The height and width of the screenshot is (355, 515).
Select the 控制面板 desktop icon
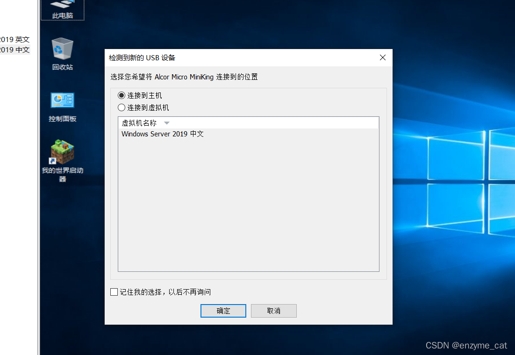click(x=63, y=106)
